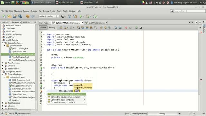206x116 pixels.
Task: Click the Debug Project icon
Action: coord(88,16)
